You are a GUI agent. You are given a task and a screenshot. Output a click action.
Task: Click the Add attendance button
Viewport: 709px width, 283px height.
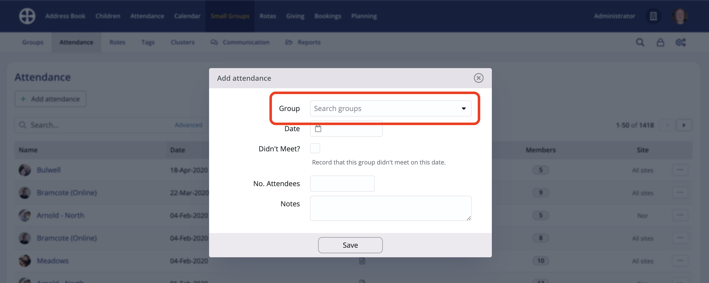pyautogui.click(x=50, y=99)
